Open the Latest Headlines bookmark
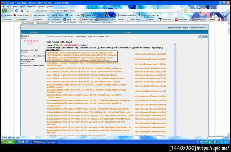This screenshot has height=152, width=231. [x=37, y=15]
